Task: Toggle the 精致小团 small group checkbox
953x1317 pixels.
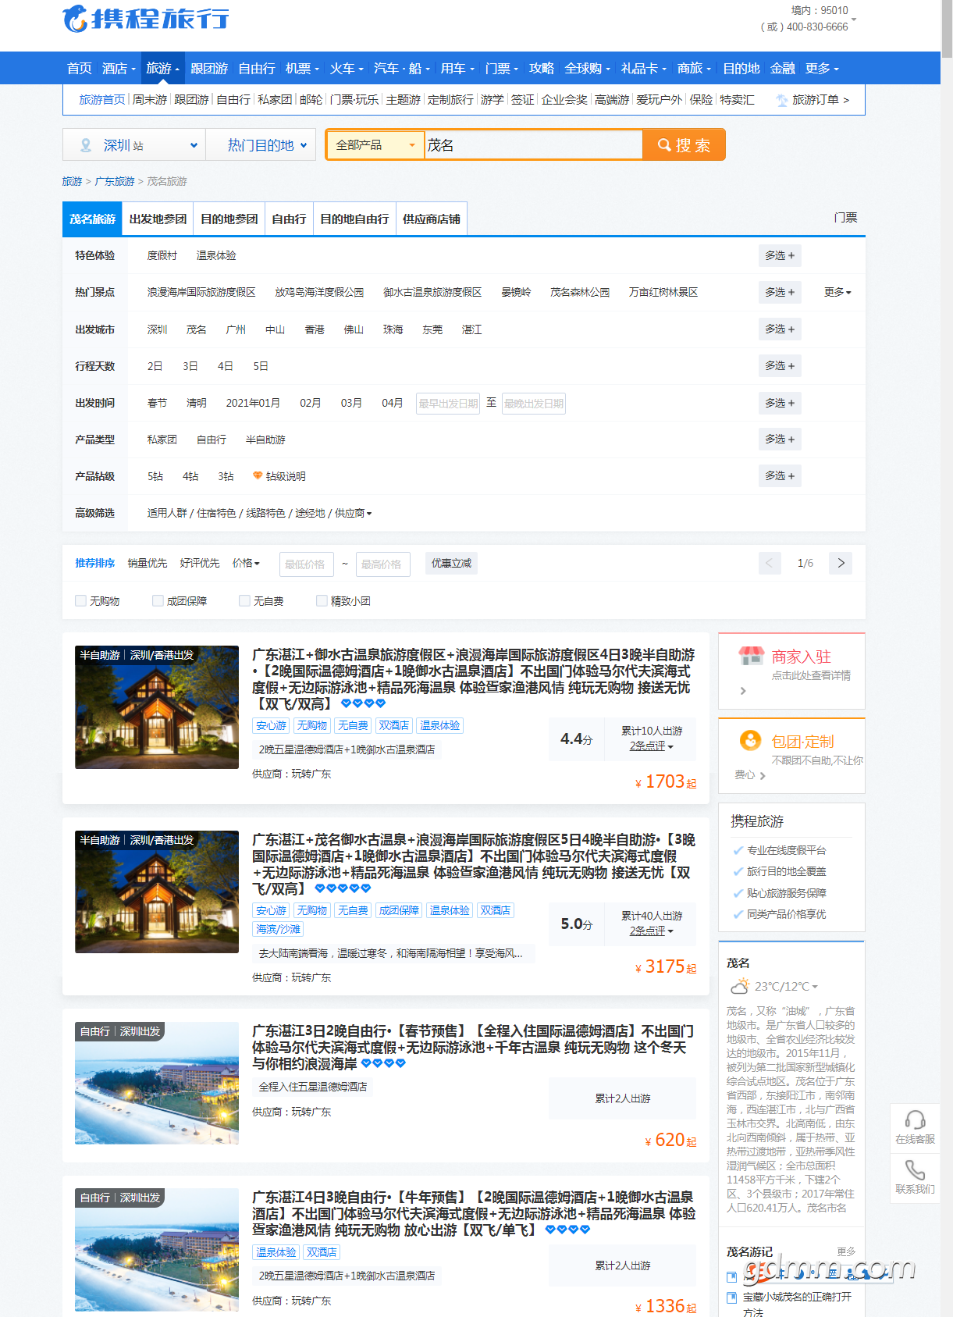Action: (322, 600)
